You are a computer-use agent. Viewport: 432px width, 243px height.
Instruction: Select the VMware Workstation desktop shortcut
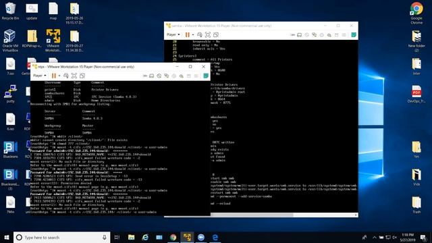(53, 40)
